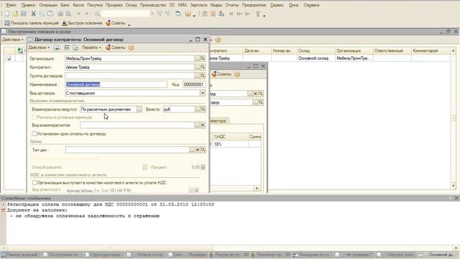The width and height of the screenshot is (460, 259).
Task: Click 'Быстрое освоение' button
Action: point(82,23)
